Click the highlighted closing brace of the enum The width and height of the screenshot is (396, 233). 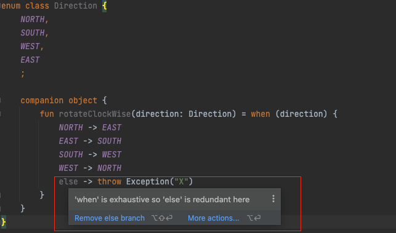[x=4, y=222]
